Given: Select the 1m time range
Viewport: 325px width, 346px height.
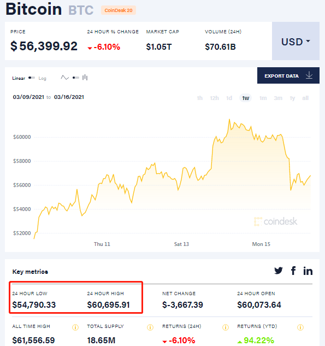Looking at the screenshot, I should [263, 98].
